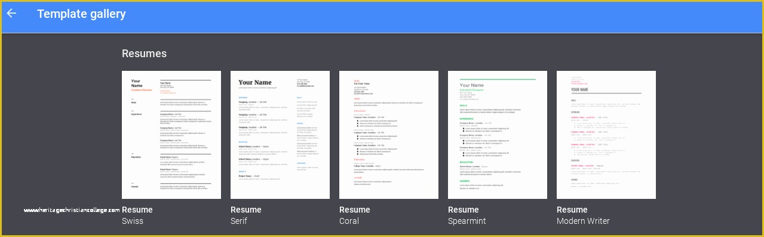Click the 'Spearmint' template name label
Image resolution: width=764 pixels, height=237 pixels.
[x=467, y=222]
